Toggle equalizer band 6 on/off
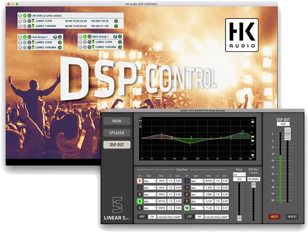This screenshot has width=308, height=232. (x=187, y=181)
